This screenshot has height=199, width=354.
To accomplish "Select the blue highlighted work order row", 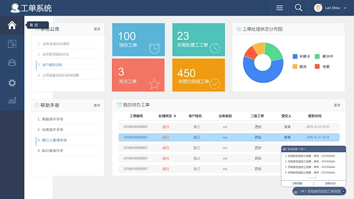I will pyautogui.click(x=229, y=137).
